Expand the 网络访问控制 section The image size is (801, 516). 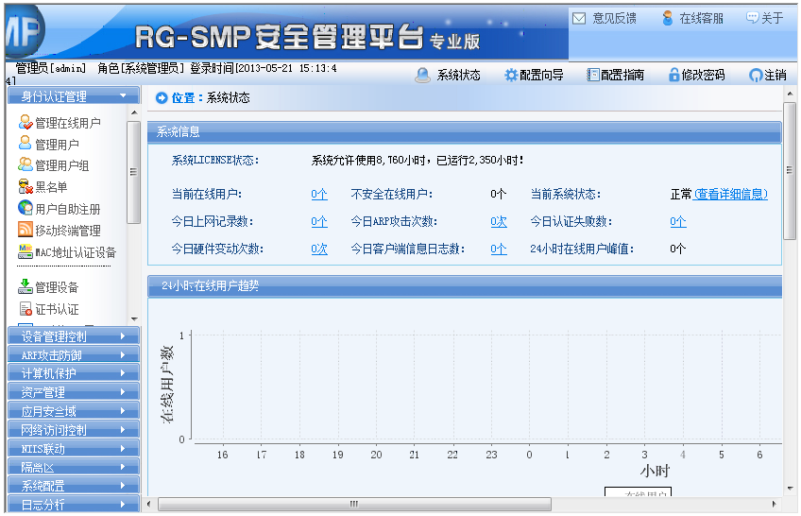[x=74, y=430]
